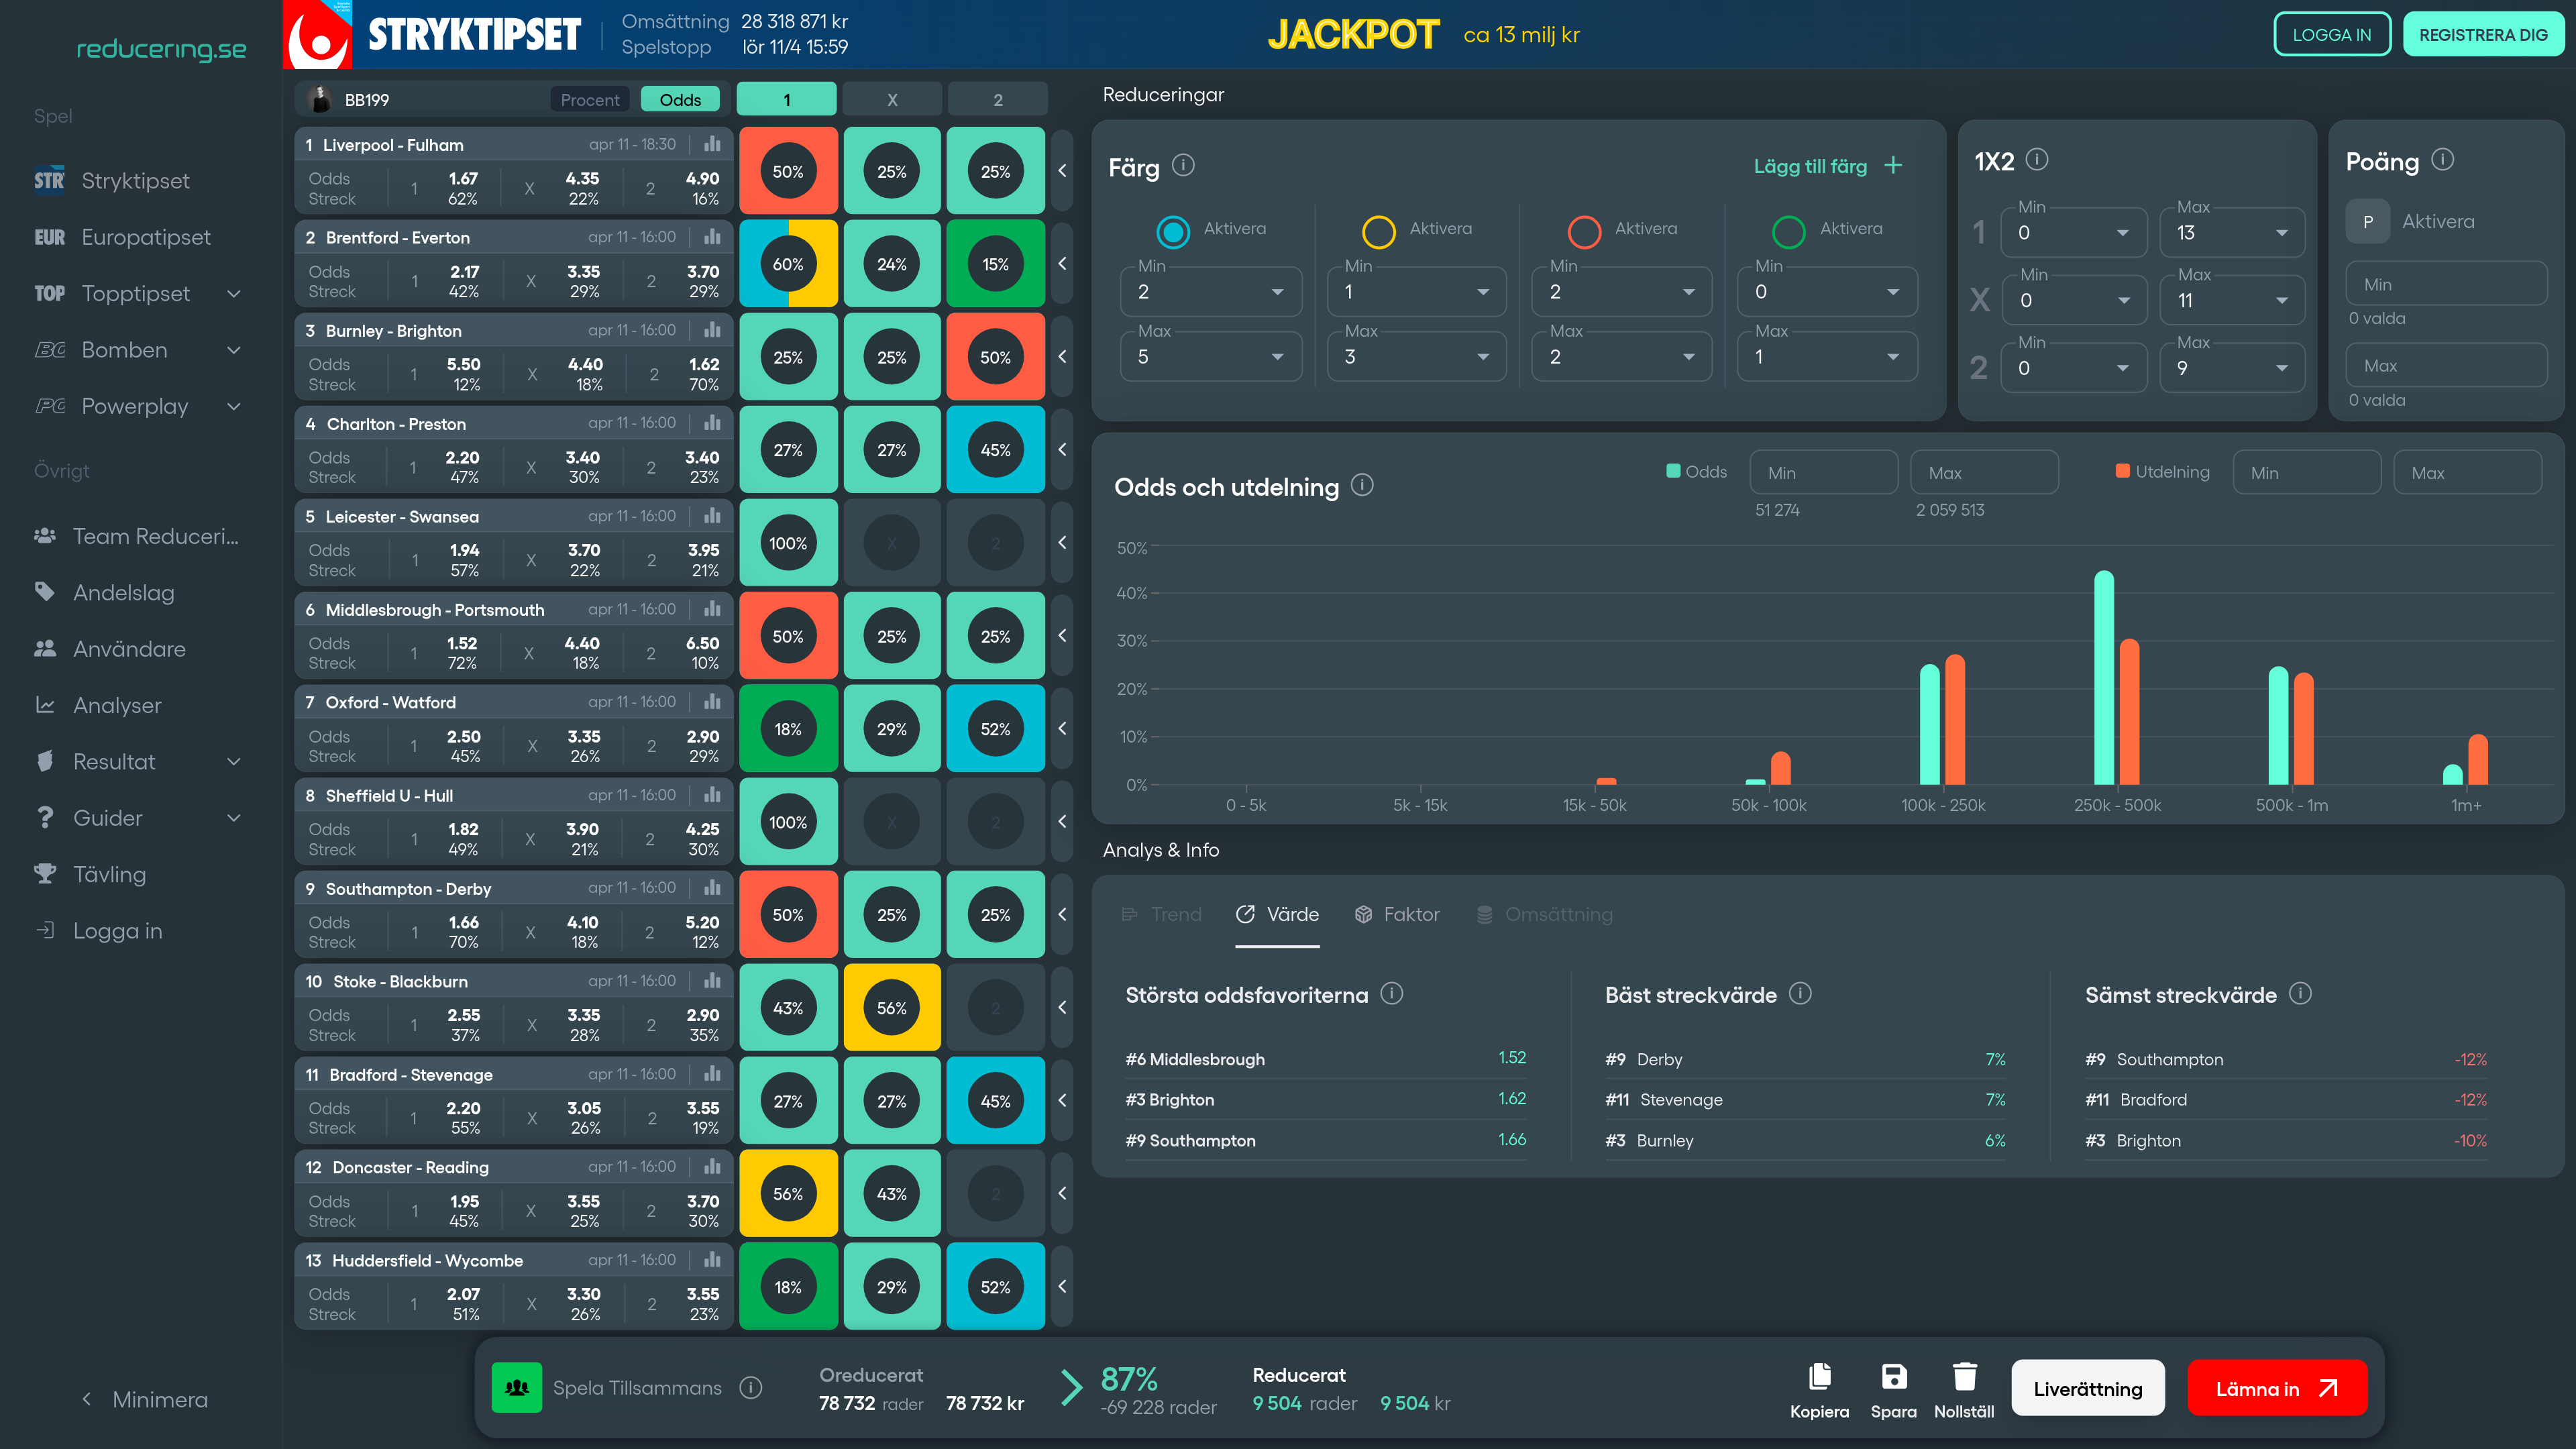
Task: Expand the Topptipset sidebar menu
Action: 234,293
